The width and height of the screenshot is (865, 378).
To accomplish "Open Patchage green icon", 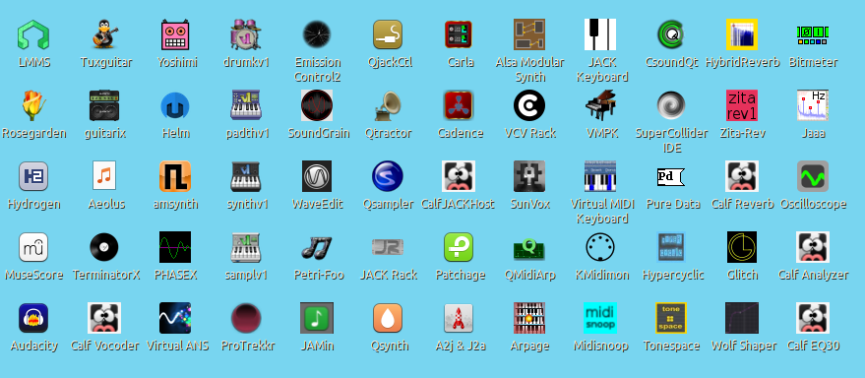I will tap(459, 247).
